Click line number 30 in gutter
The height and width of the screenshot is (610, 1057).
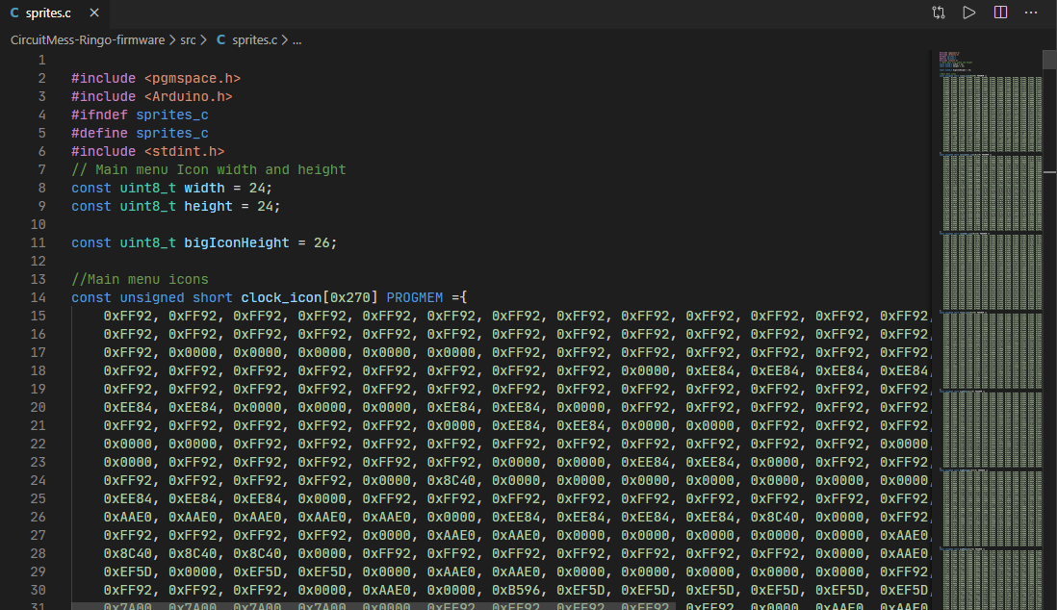(38, 591)
